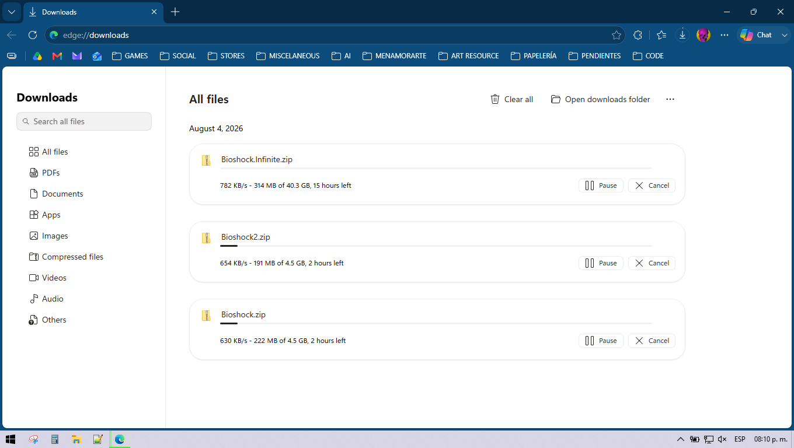The width and height of the screenshot is (794, 448).
Task: Open the tab actions menu chevron
Action: coord(11,12)
